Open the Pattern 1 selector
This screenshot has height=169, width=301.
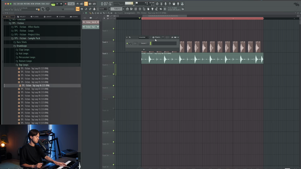click(117, 9)
